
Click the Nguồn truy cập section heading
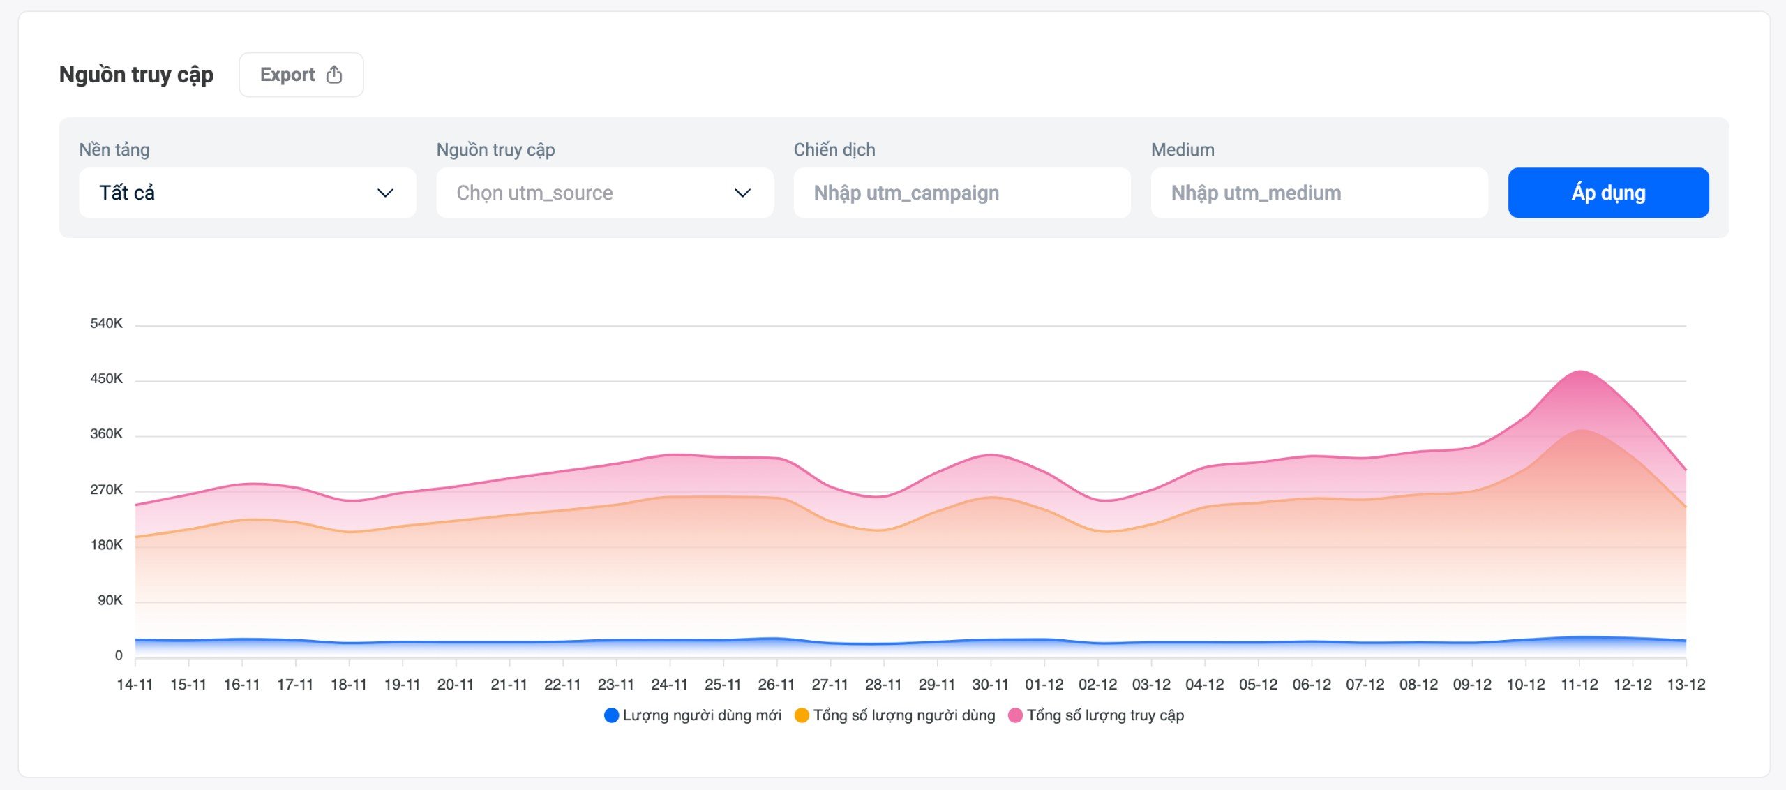point(136,75)
